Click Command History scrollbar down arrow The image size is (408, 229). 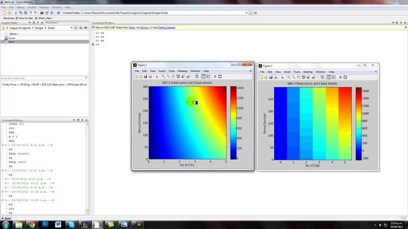[x=87, y=213]
